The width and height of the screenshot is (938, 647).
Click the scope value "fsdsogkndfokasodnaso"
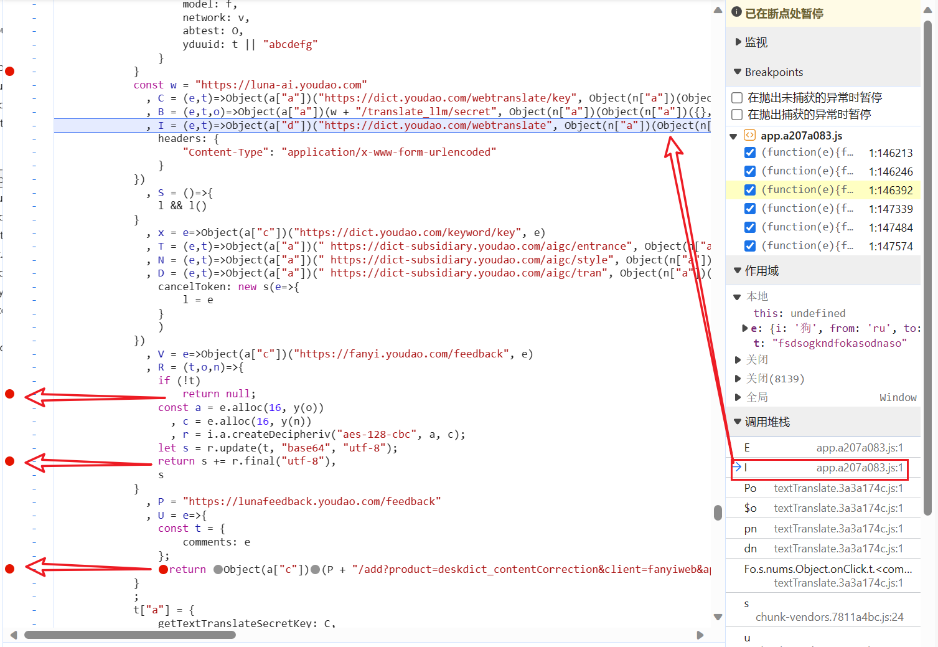(x=840, y=343)
